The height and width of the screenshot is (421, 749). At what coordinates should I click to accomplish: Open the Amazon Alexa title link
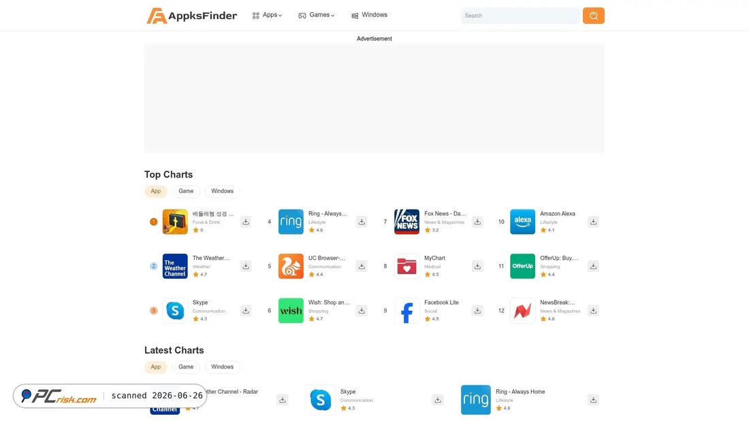558,214
